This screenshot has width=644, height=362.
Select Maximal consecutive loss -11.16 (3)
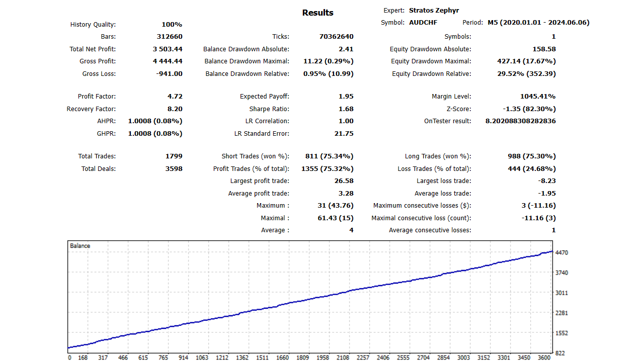(539, 218)
